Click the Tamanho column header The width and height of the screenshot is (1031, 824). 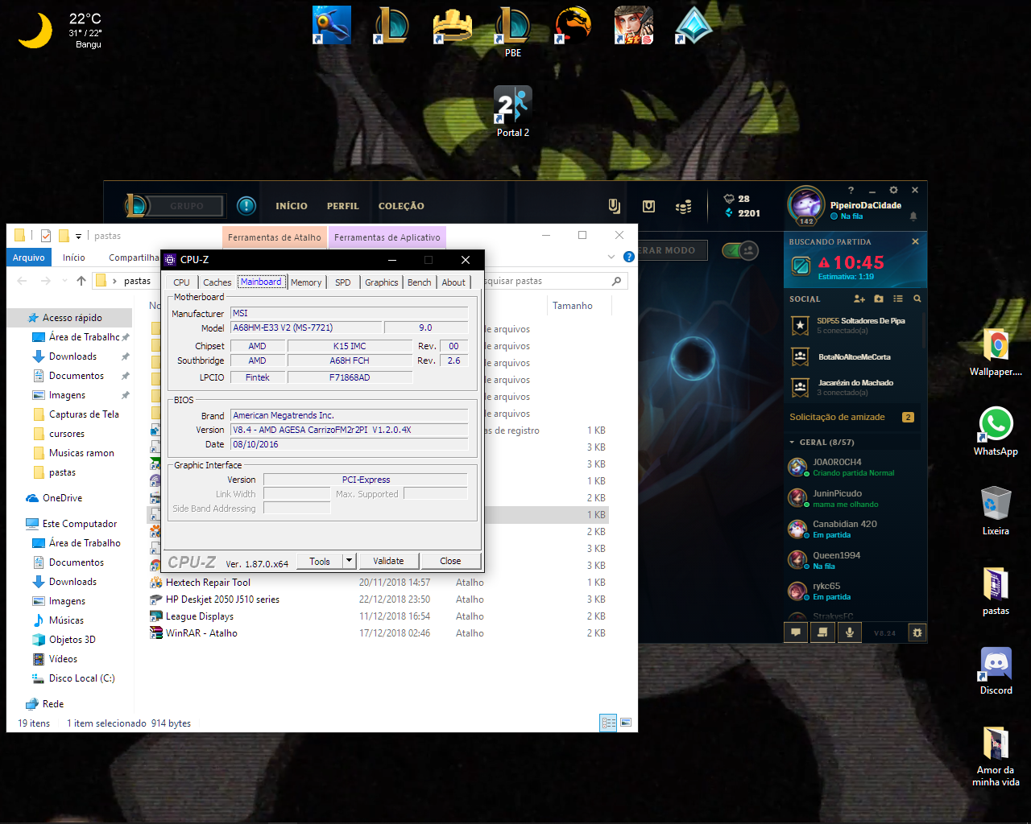click(573, 306)
